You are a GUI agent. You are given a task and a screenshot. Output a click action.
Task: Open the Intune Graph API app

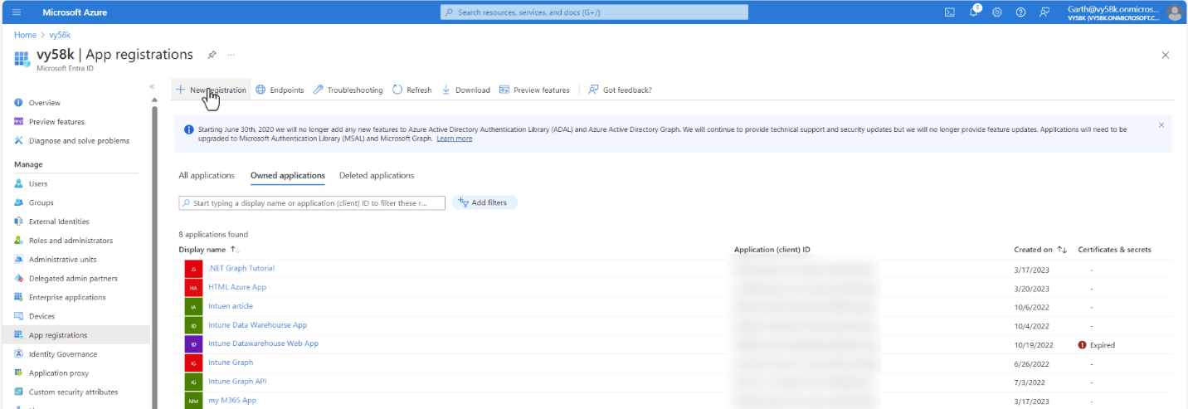tap(237, 382)
